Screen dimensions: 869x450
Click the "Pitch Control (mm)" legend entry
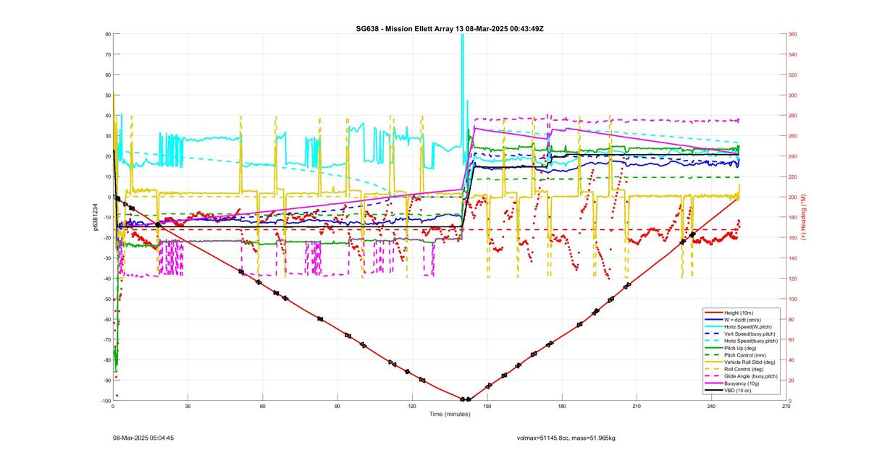[x=746, y=355]
